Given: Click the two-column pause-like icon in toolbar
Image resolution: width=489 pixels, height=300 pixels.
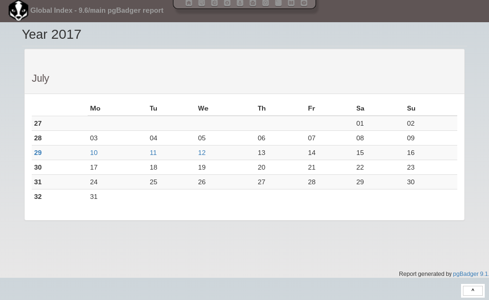Looking at the screenshot, I should pyautogui.click(x=291, y=3).
